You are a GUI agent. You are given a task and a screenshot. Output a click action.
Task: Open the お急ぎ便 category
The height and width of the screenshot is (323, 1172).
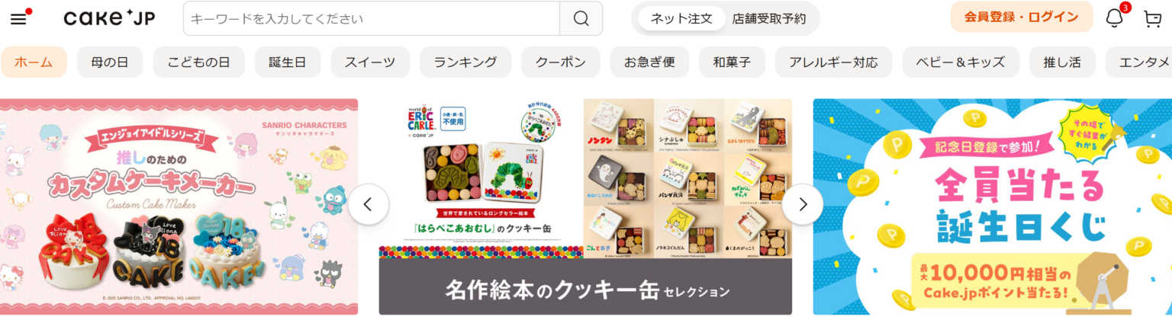650,62
